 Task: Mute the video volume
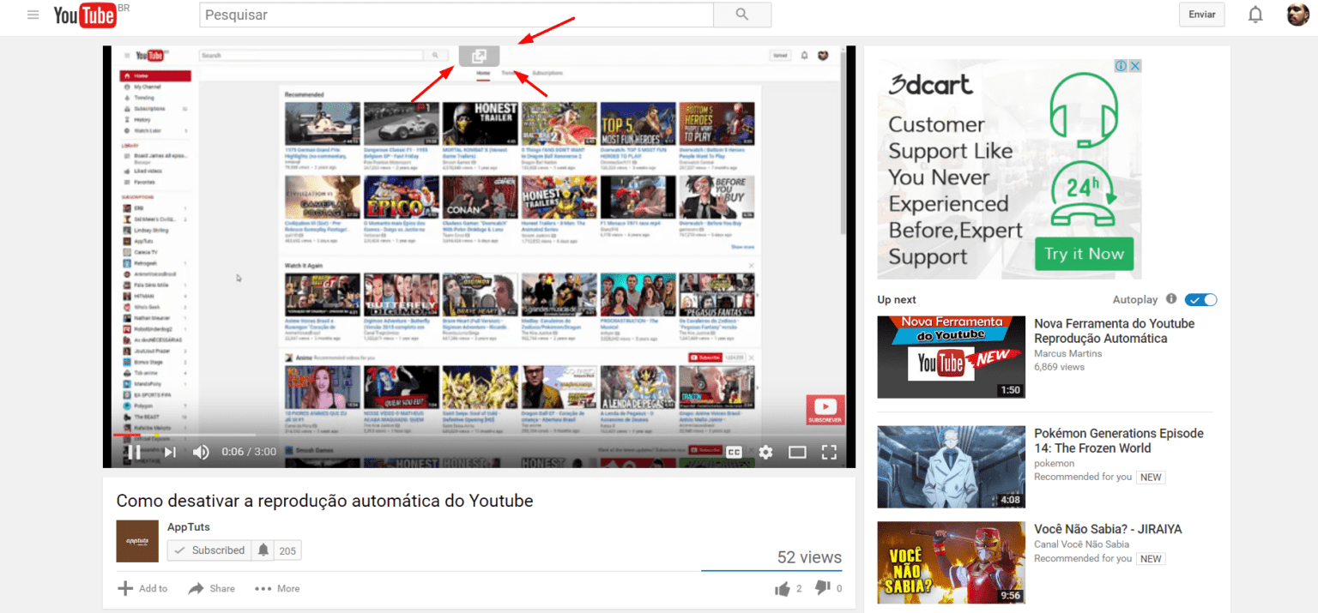pos(201,452)
